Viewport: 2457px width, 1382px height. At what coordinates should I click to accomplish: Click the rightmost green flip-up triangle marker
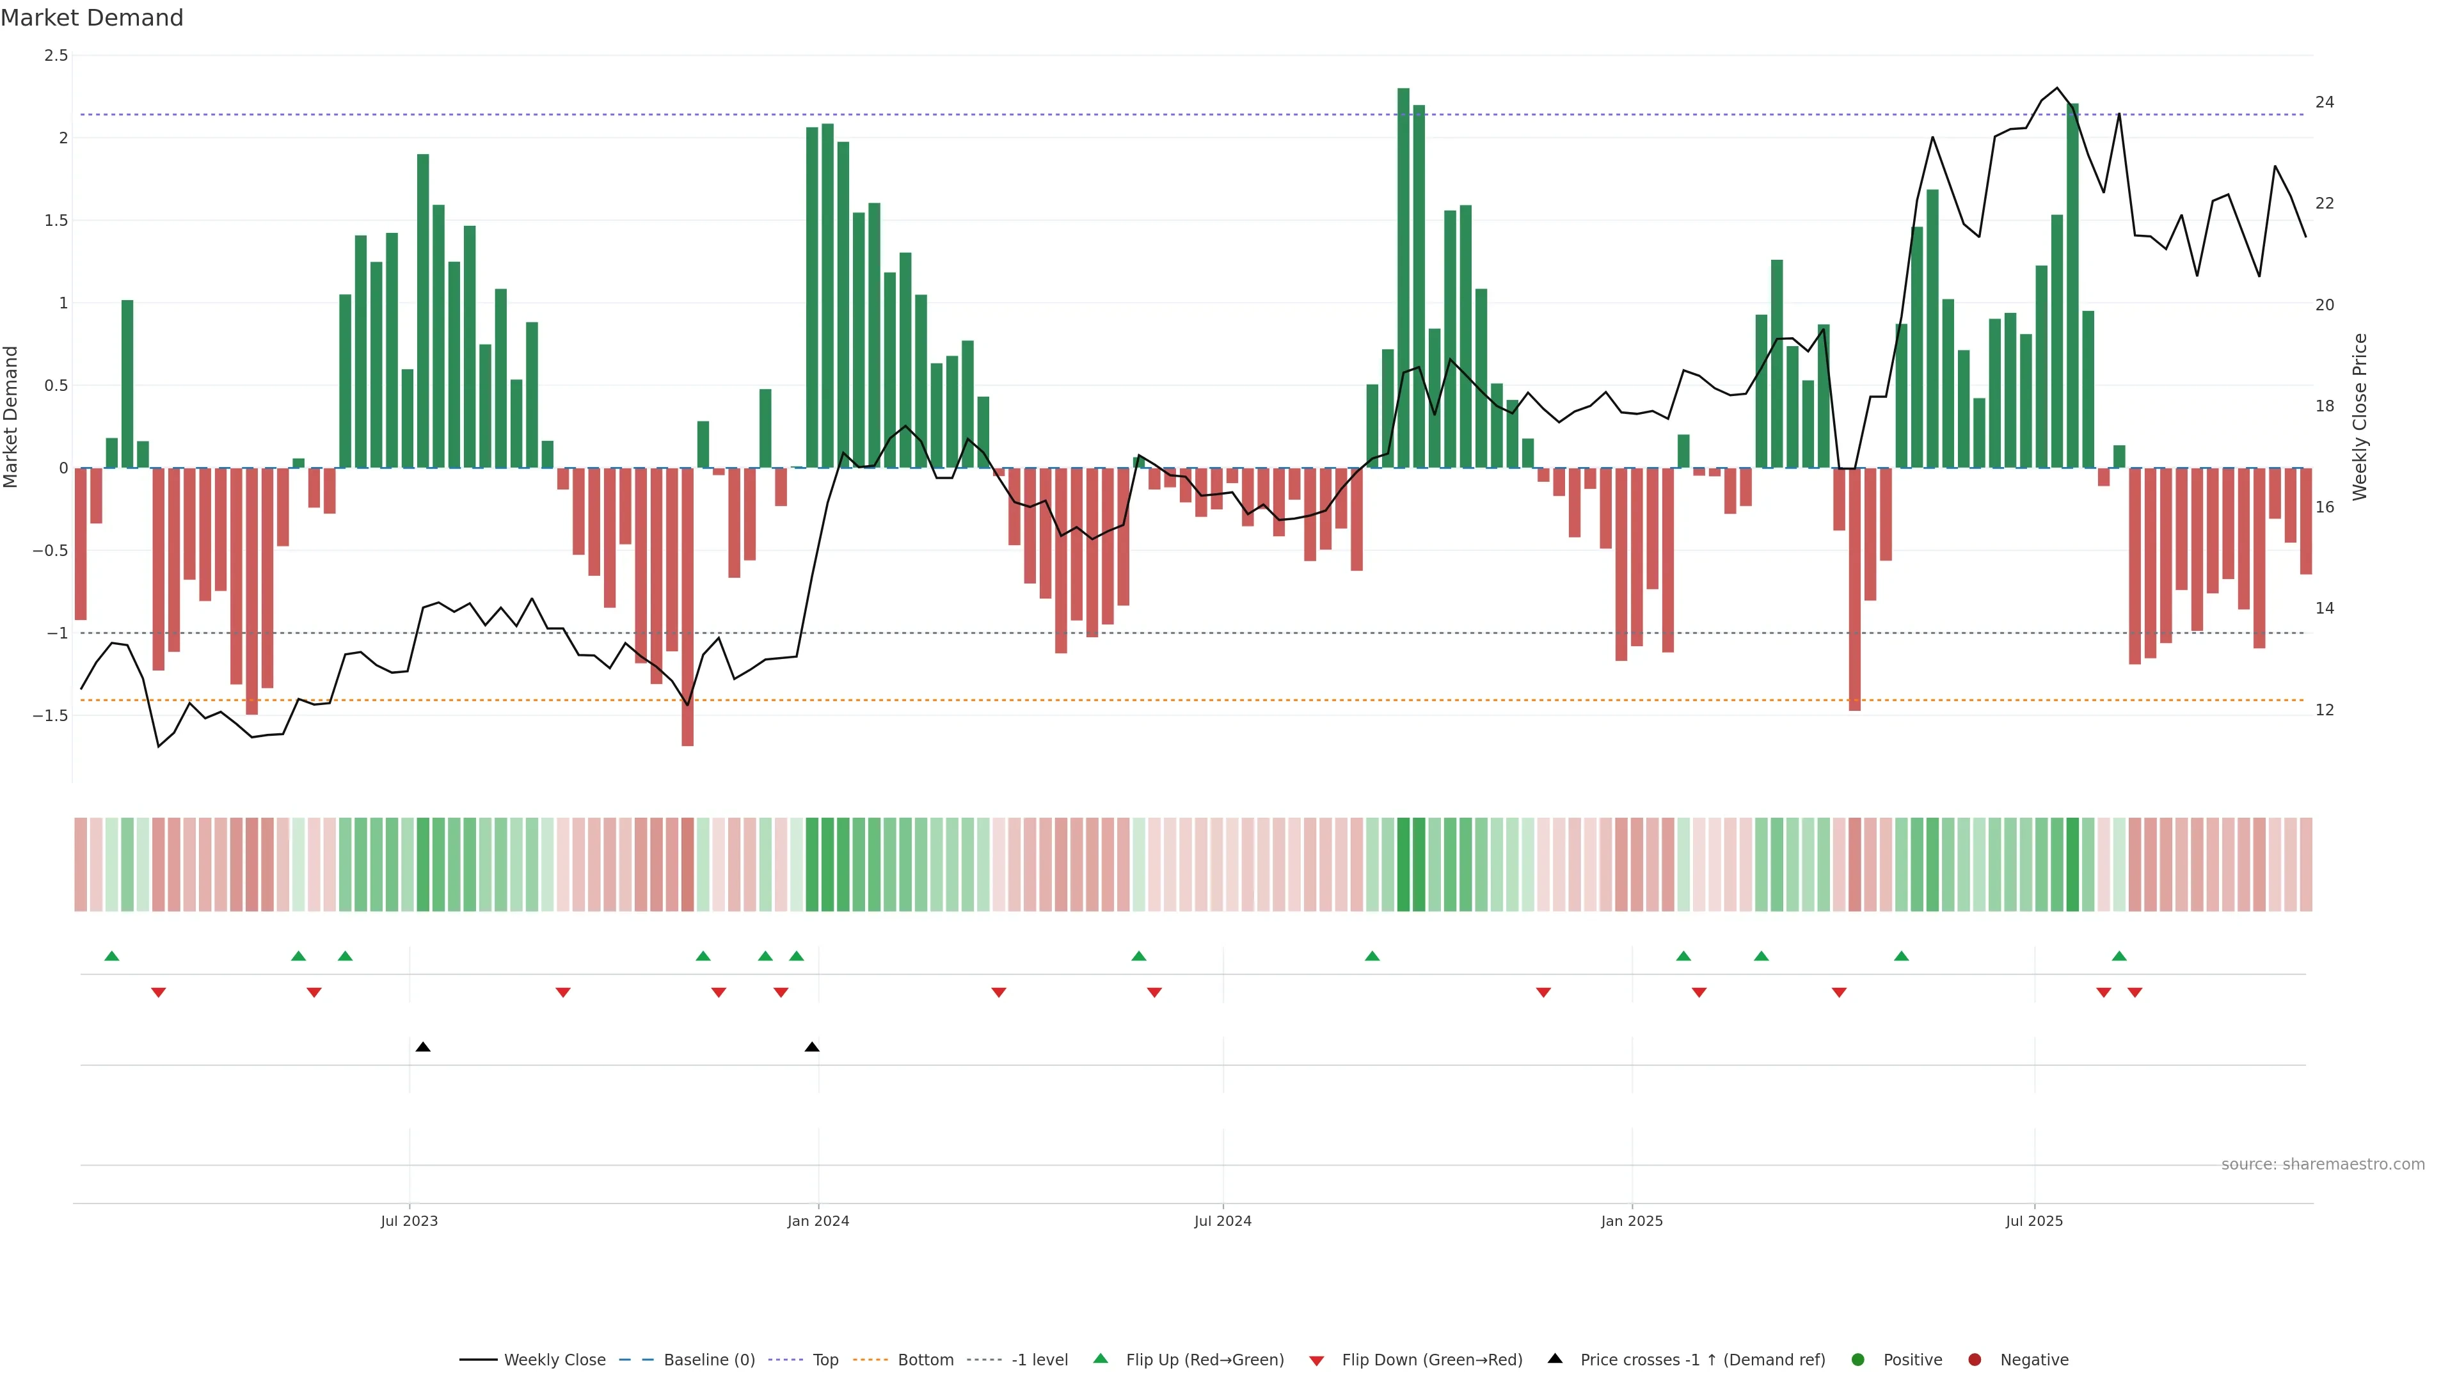(x=2119, y=956)
